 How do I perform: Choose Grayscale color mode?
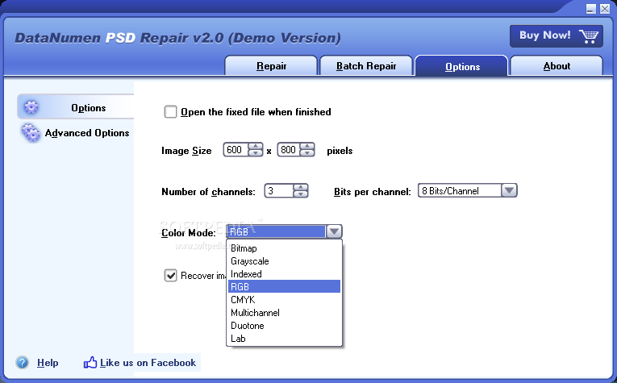284,261
